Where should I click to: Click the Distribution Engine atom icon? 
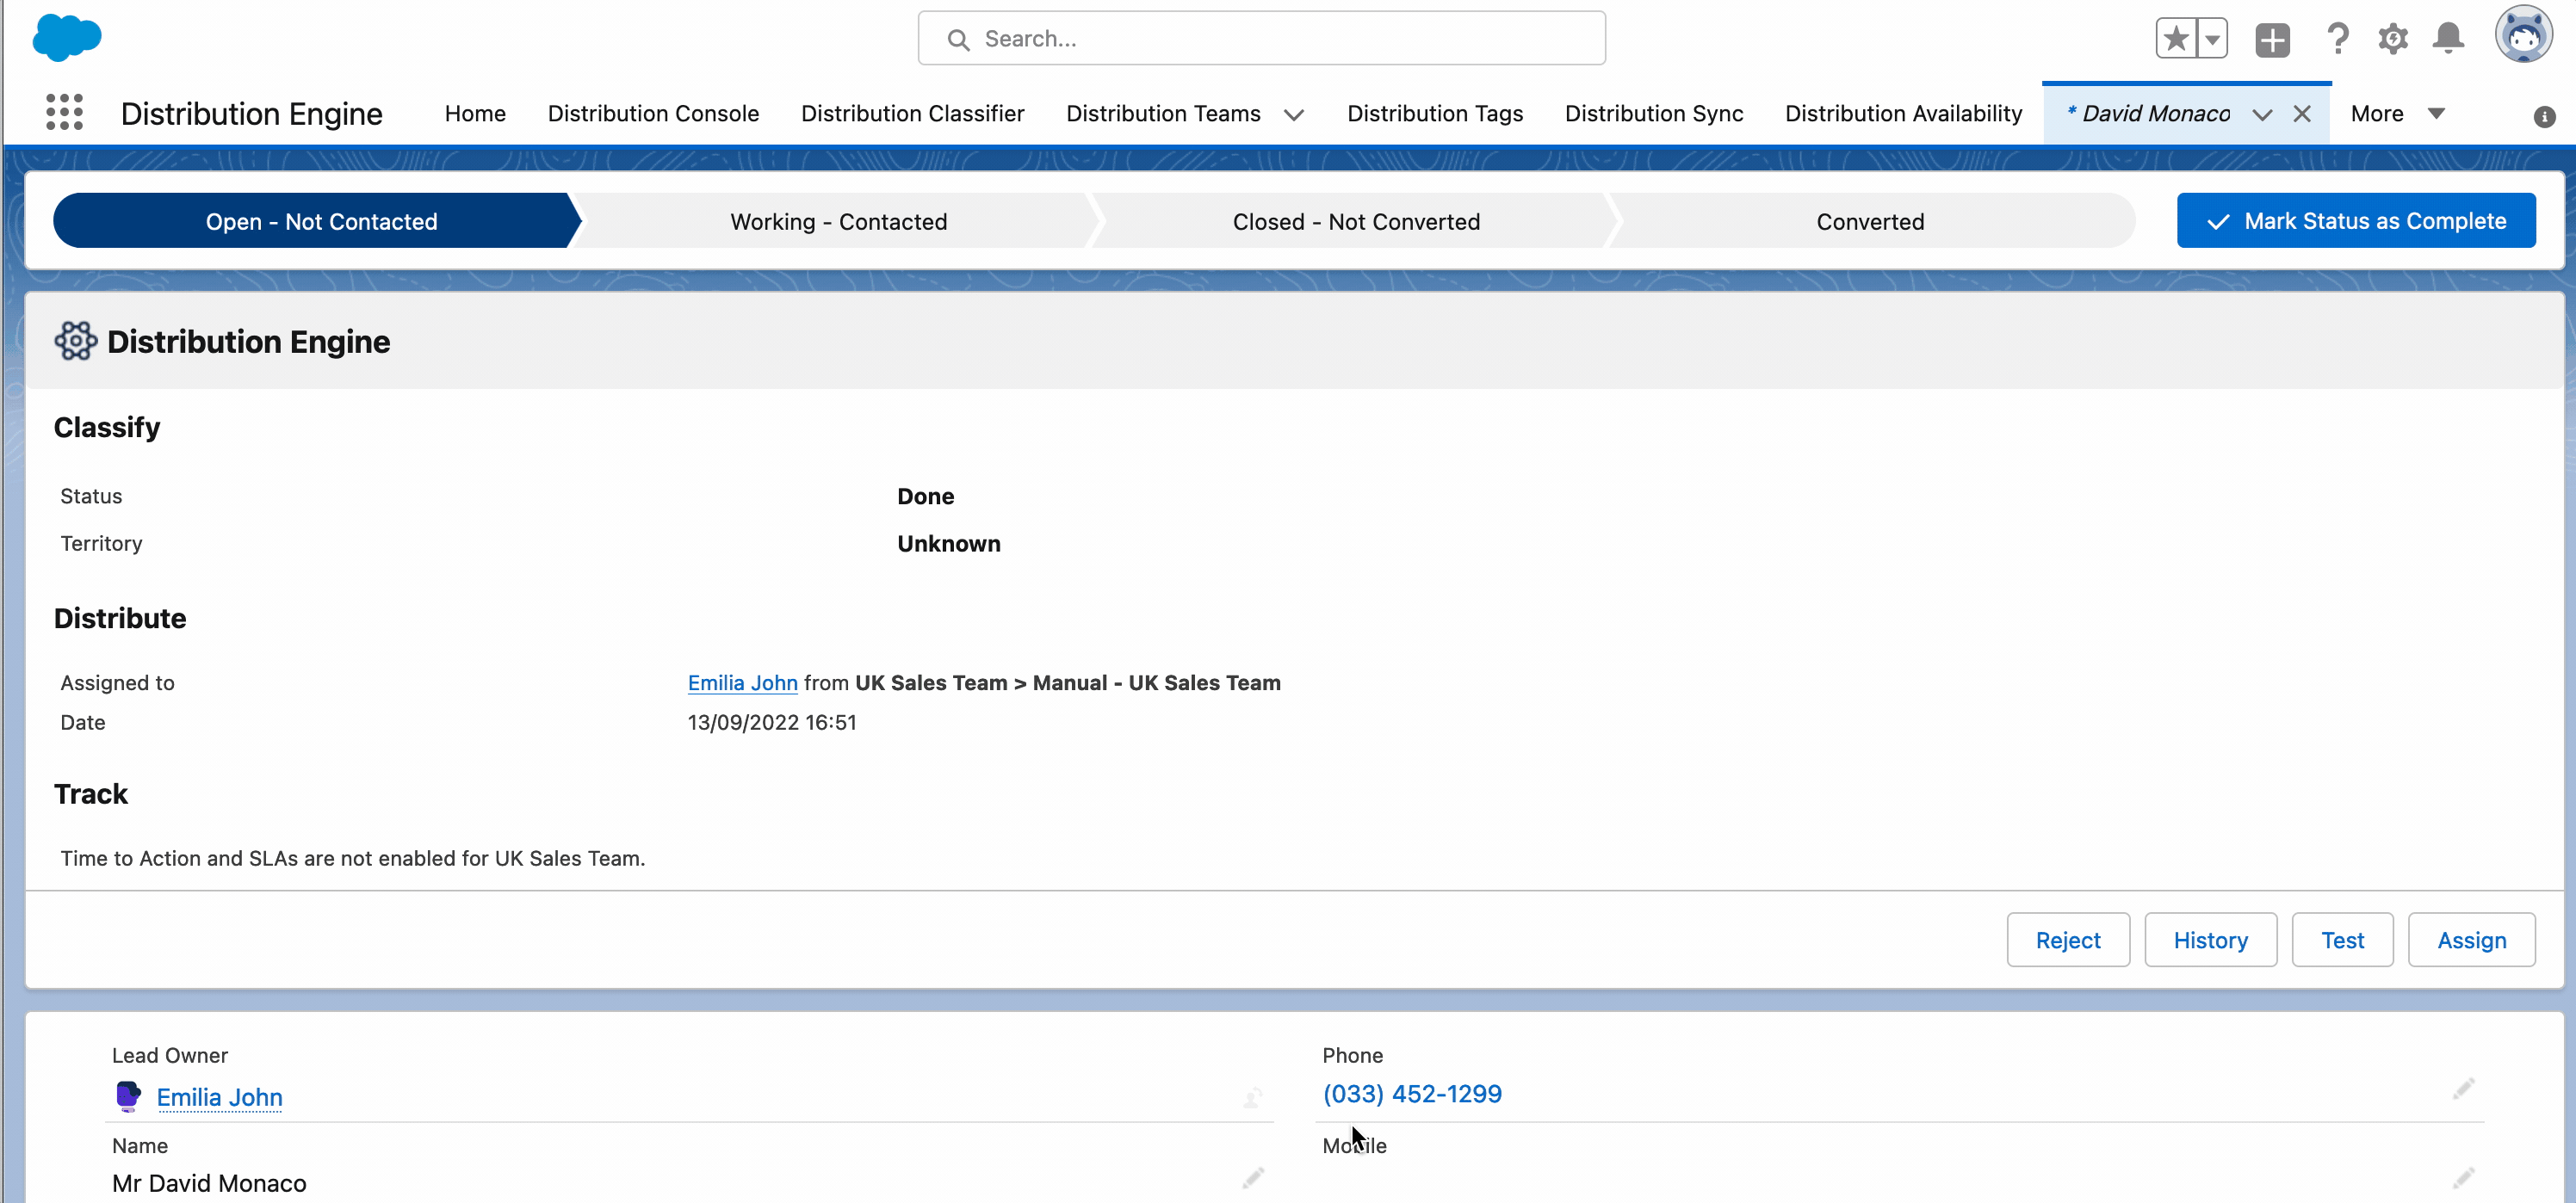[x=75, y=341]
